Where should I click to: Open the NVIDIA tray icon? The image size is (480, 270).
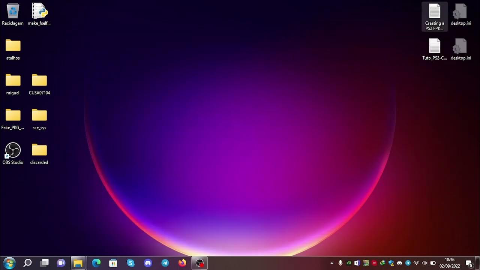(349, 263)
